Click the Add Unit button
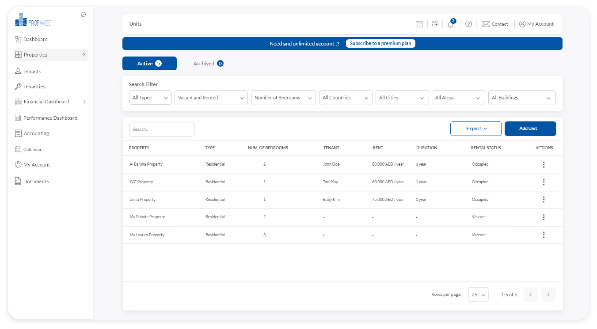Screen dimensions: 597x329 (x=530, y=129)
